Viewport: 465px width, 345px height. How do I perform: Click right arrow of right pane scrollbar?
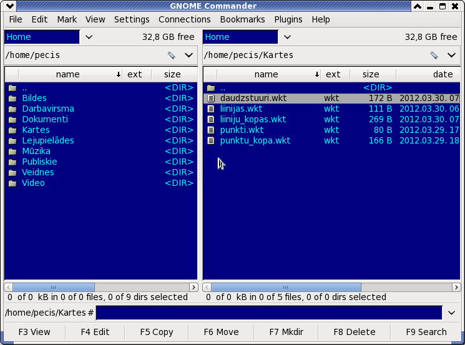(456, 287)
